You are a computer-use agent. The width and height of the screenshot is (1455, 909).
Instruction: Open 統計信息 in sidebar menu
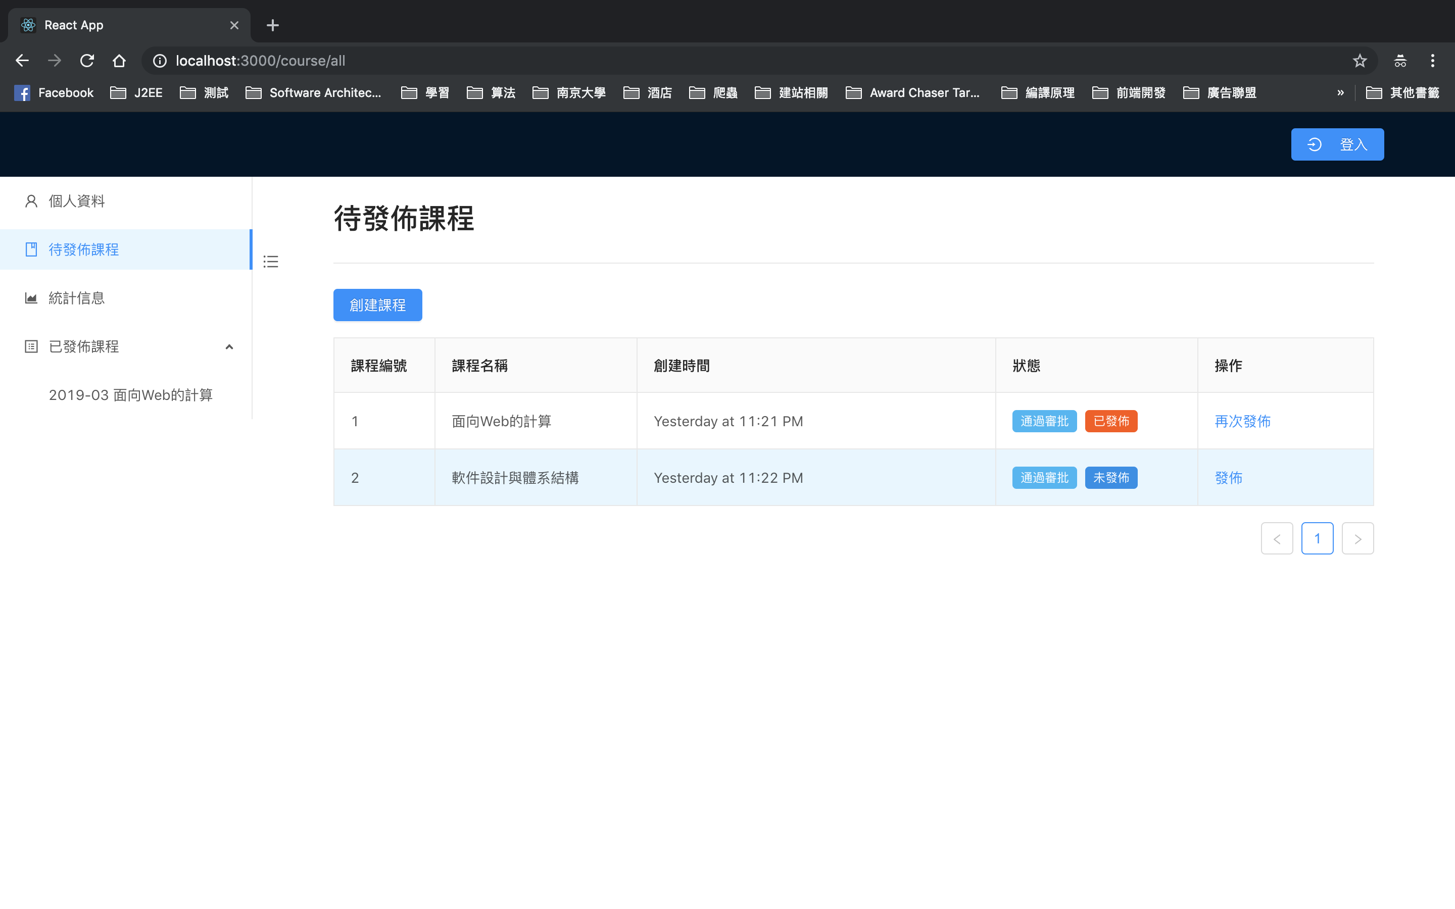point(77,298)
